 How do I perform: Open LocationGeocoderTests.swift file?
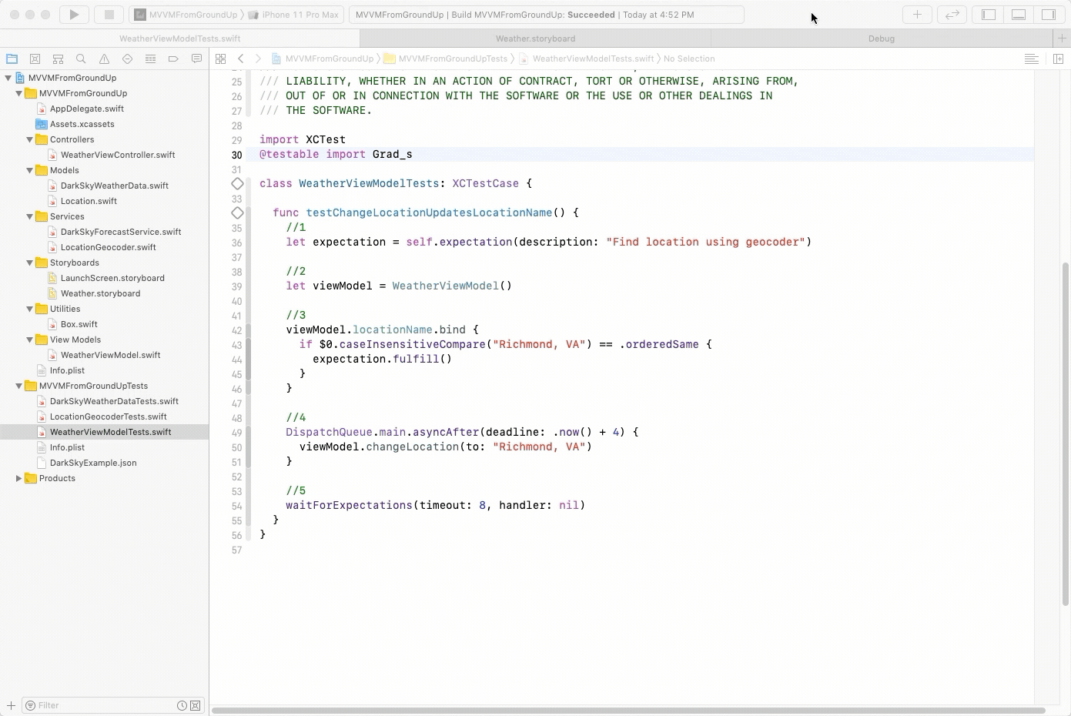[109, 417]
